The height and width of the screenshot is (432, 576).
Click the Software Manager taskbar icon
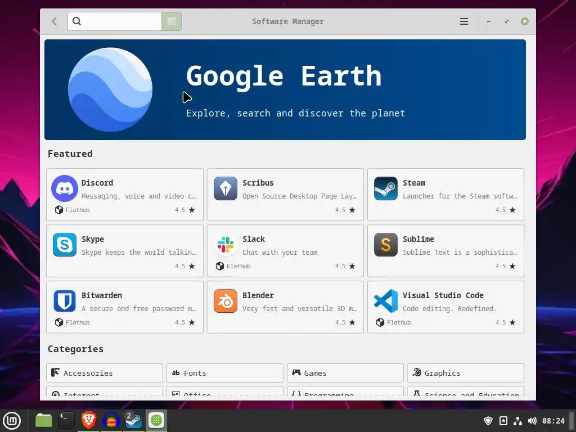pos(156,420)
